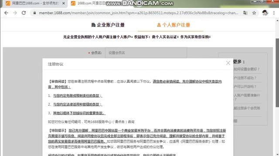Click the 注册协议 dialog title
This screenshot has width=279, height=156.
55,64
